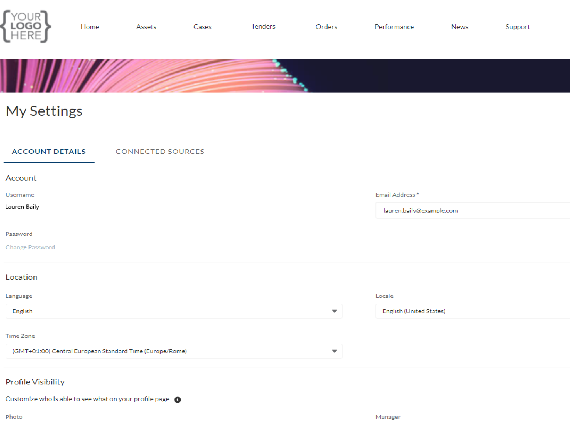Navigate to Cases page
570x427 pixels.
coord(202,27)
